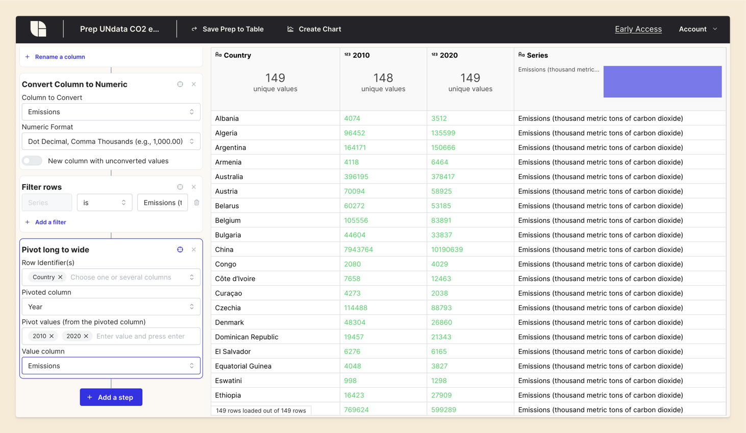Remove the Convert Column to Numeric step
Screen dimensions: 746x433
pyautogui.click(x=194, y=84)
